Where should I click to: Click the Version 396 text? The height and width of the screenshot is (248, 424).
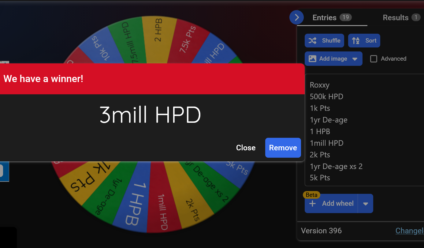click(321, 231)
